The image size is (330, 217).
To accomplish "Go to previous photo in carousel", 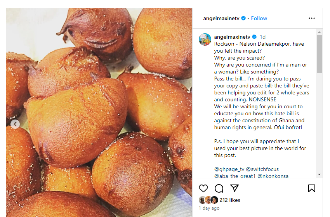I will 15,124.
